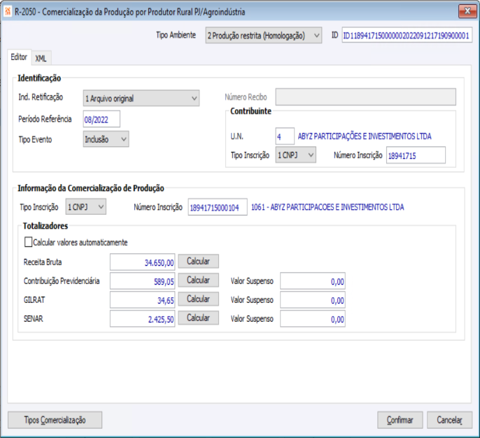Click Valor Suspenso field for Contribuição Previdenciária
This screenshot has width=480, height=438.
click(x=313, y=281)
